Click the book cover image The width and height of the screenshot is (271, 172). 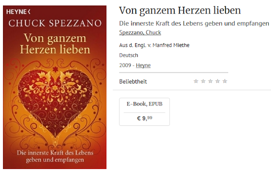(55, 87)
